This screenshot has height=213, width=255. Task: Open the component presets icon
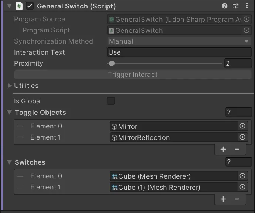236,6
